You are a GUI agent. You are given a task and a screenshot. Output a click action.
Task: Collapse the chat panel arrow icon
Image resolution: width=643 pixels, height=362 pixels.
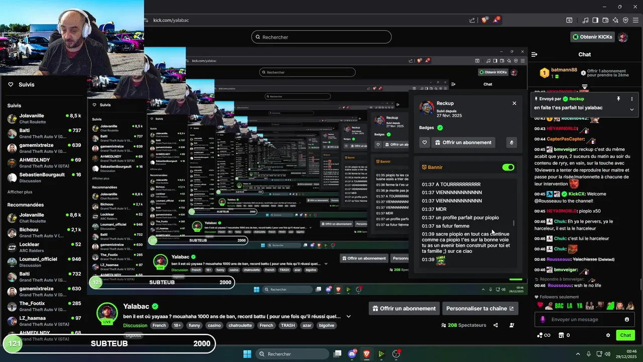(534, 54)
